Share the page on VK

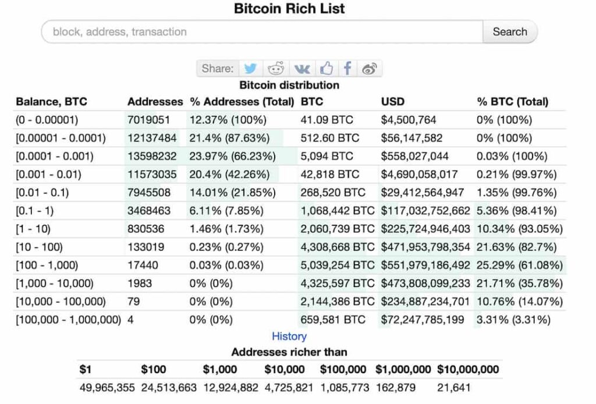pos(301,68)
